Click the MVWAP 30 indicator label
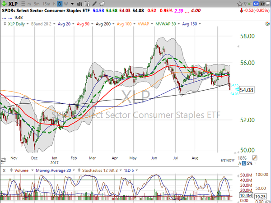 pos(166,24)
